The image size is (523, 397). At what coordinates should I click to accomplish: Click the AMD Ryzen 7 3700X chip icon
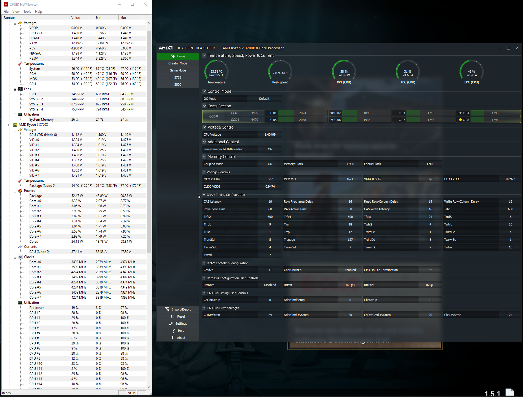click(15, 125)
